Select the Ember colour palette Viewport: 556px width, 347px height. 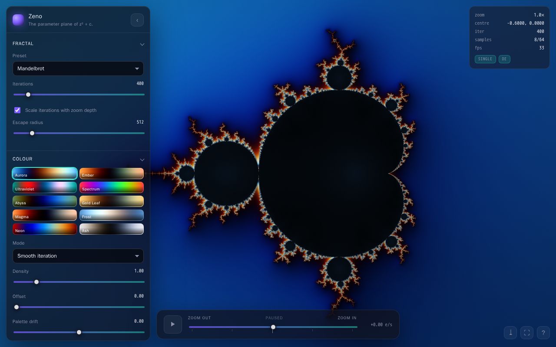[x=112, y=173]
